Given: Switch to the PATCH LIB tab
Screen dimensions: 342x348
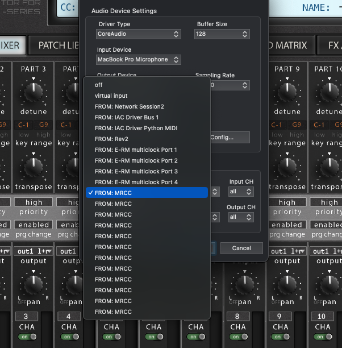Looking at the screenshot, I should tap(58, 45).
